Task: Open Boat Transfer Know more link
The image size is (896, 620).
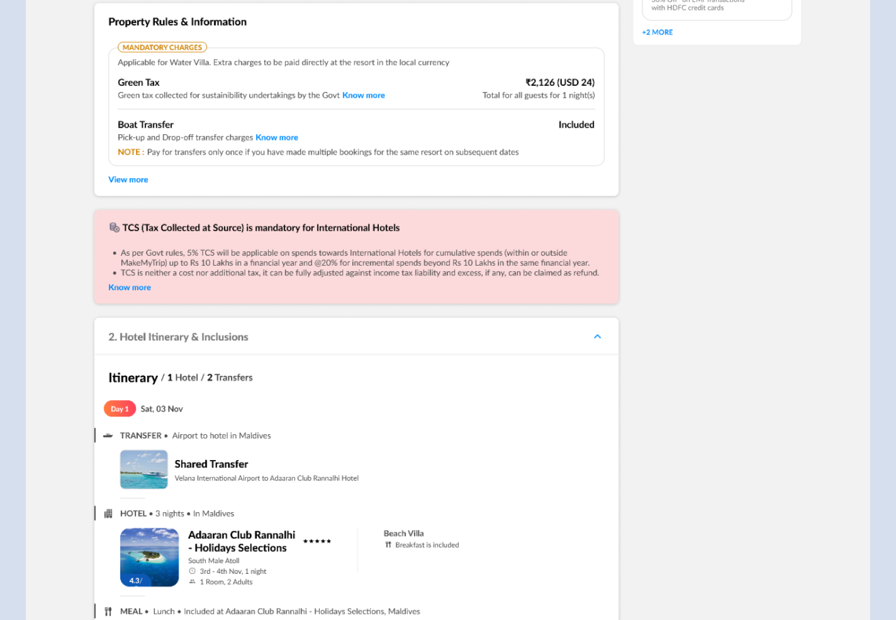Action: click(x=277, y=137)
